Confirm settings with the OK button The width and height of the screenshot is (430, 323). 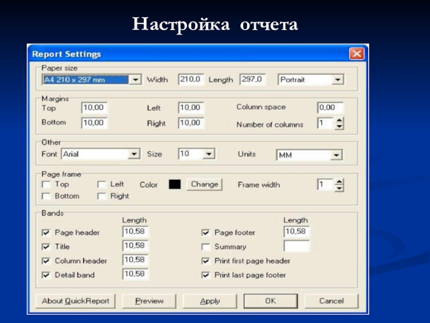(x=271, y=301)
